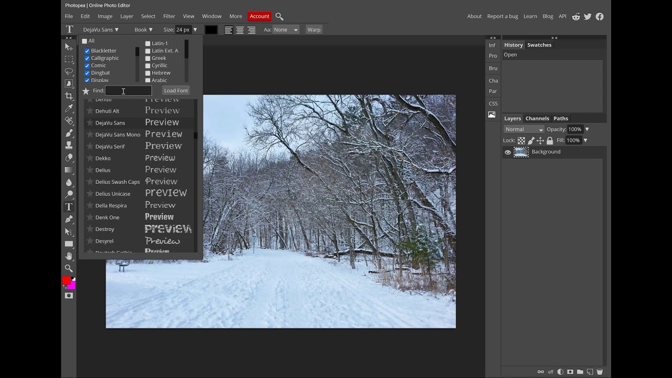Open the Opacity slider dropdown arrow
This screenshot has width=672, height=378.
coord(587,129)
